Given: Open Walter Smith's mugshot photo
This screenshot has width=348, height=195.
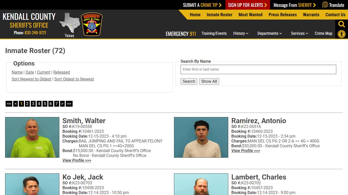Looking at the screenshot, I should click(32, 137).
